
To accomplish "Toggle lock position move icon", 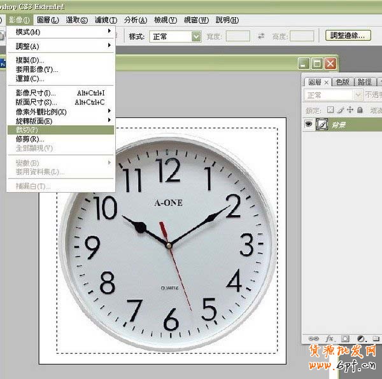I will tap(350, 110).
